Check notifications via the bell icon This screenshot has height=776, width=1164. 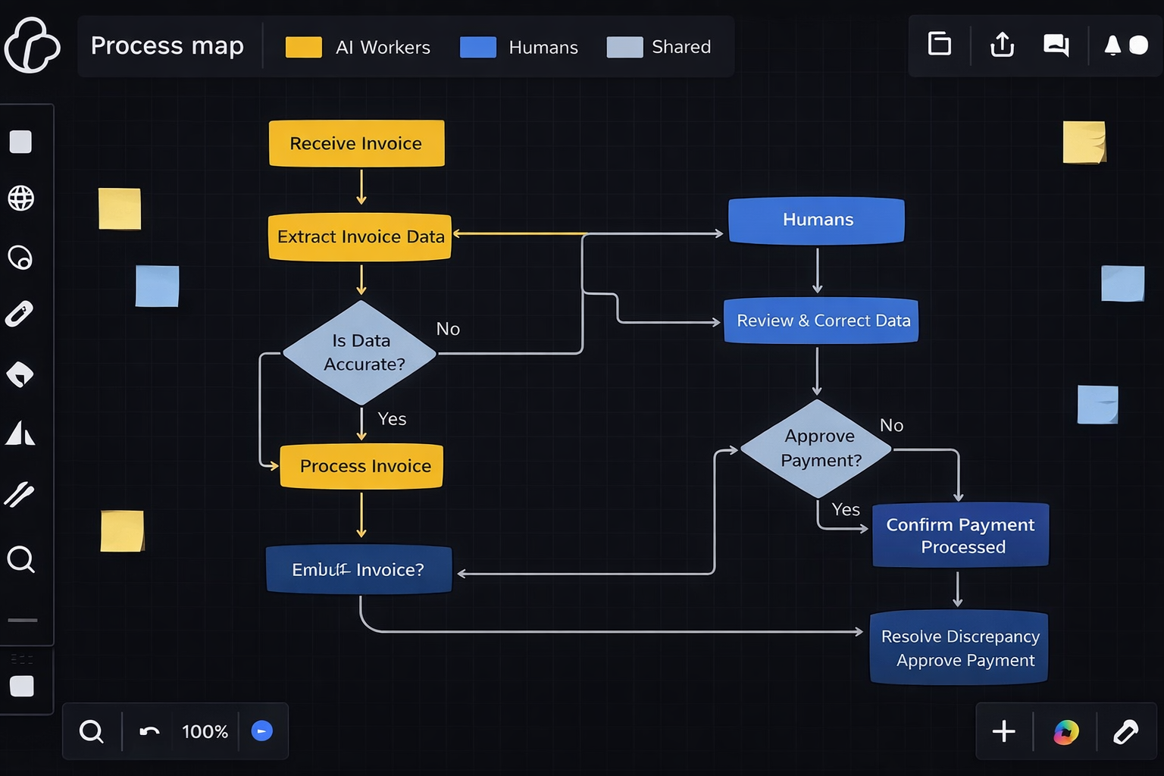[x=1112, y=45]
